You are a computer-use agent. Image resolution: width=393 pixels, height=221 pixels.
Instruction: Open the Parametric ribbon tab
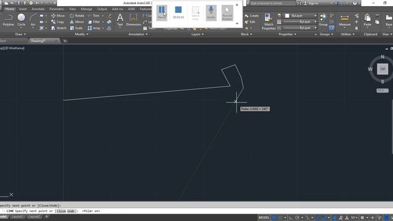click(56, 9)
